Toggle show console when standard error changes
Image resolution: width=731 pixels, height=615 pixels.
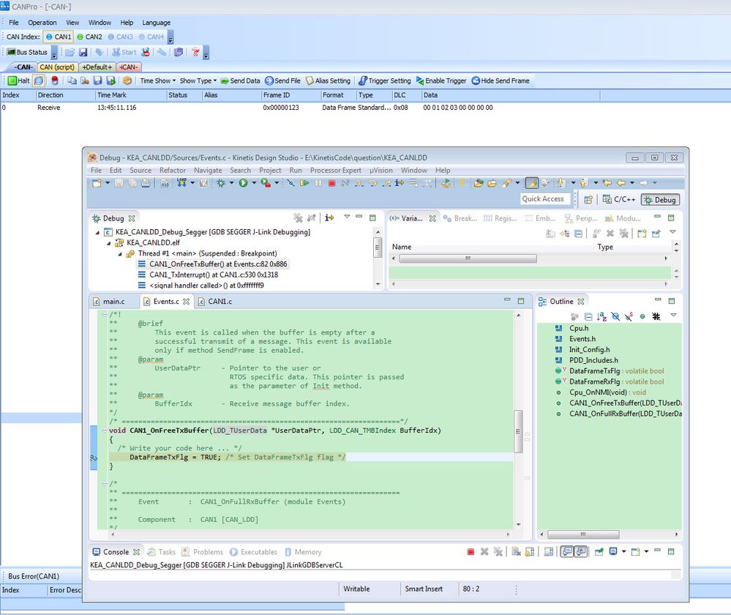coord(580,552)
